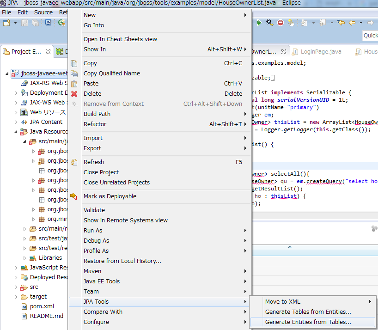This screenshot has width=378, height=330.
Task: Choose Compare With menu entry
Action: [x=159, y=312]
